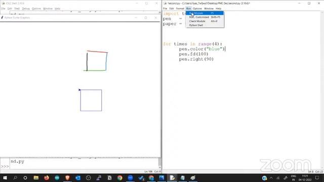Open Debug menu in IDLE Shell
This screenshot has height=182, width=324.
26,9
